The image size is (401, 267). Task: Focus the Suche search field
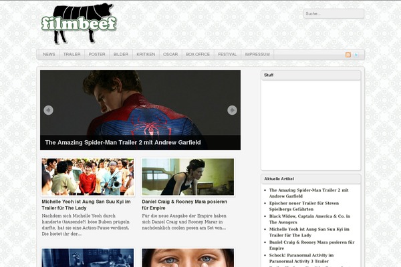[333, 14]
